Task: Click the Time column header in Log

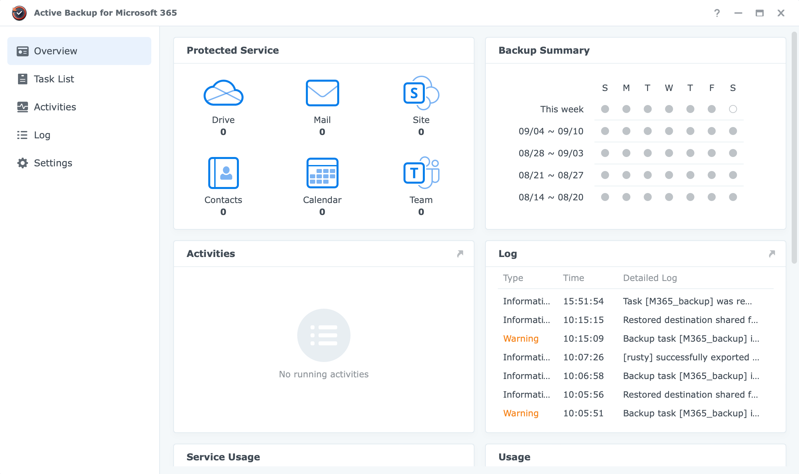Action: [x=573, y=278]
